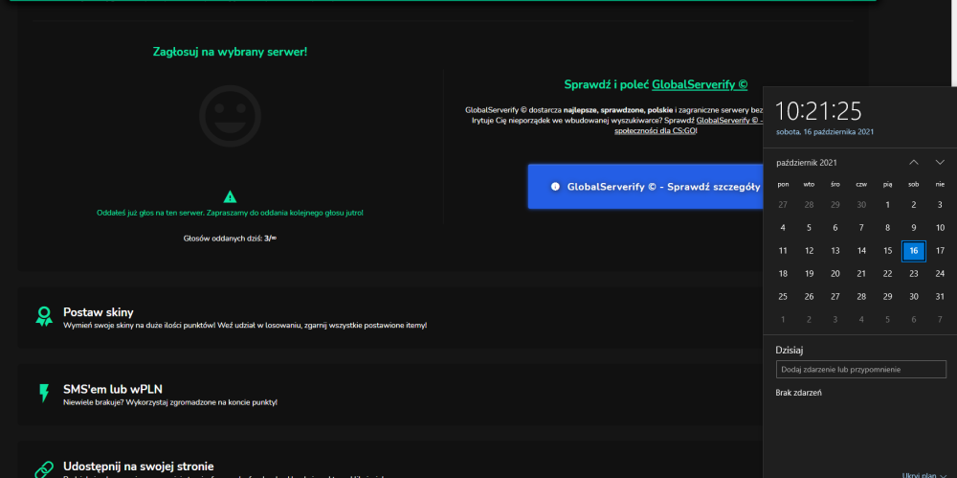This screenshot has height=478, width=957.
Task: Click the pon weekday header in calendar
Action: (x=783, y=184)
